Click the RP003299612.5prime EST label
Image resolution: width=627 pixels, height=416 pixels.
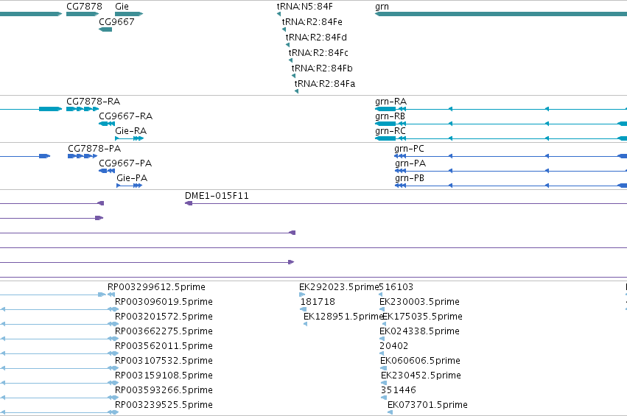tap(156, 287)
